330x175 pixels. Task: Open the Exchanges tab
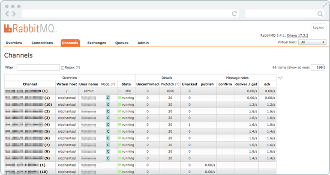coord(97,43)
